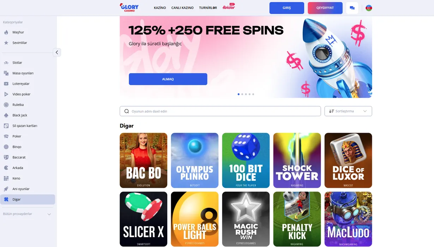Select the Məşhur flame icon
Viewport: 434px width, 247px height.
point(6,32)
